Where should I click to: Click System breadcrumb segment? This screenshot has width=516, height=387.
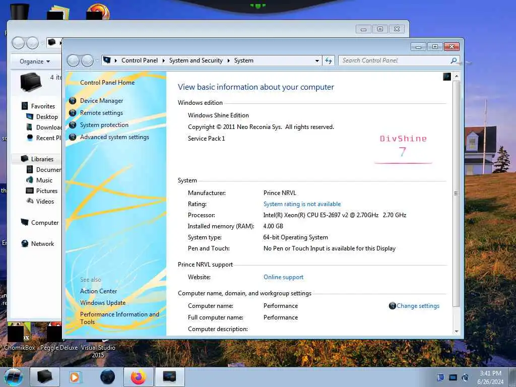point(244,60)
